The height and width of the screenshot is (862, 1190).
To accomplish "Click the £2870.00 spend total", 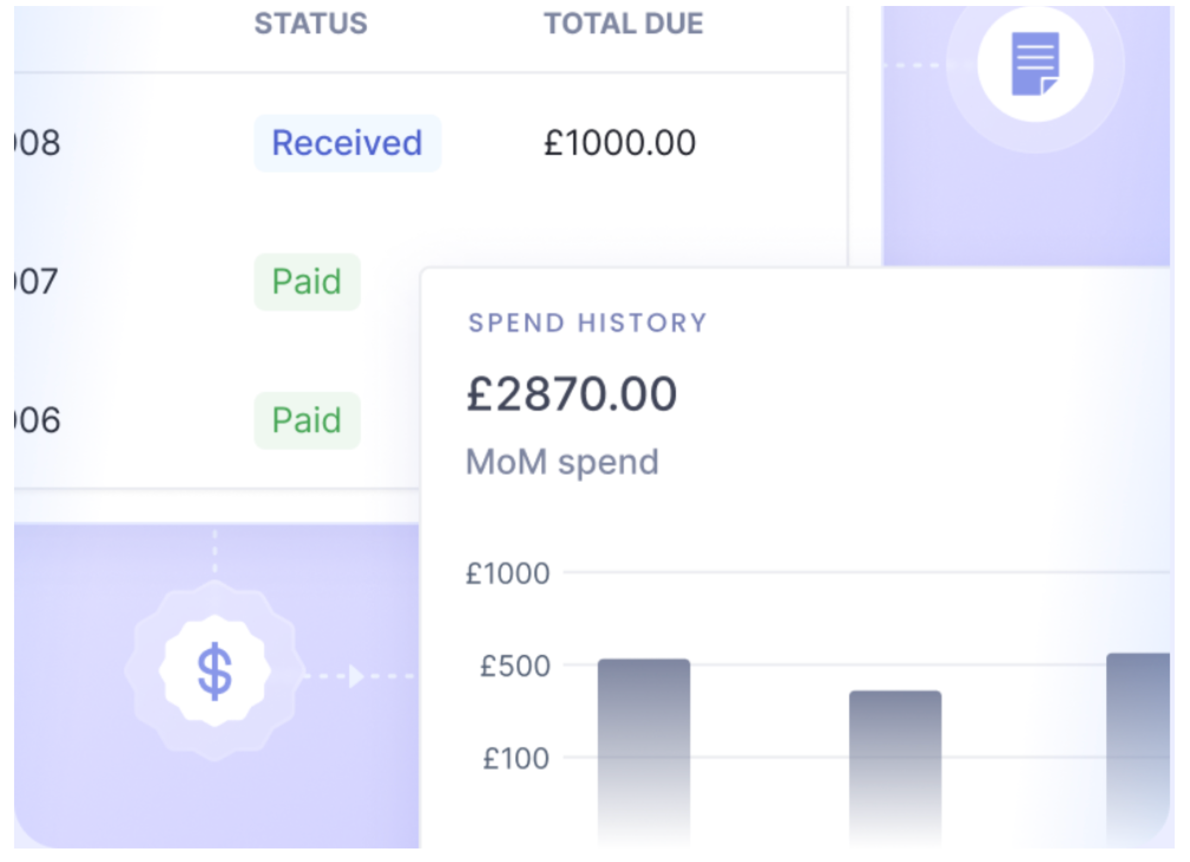I will pyautogui.click(x=571, y=394).
